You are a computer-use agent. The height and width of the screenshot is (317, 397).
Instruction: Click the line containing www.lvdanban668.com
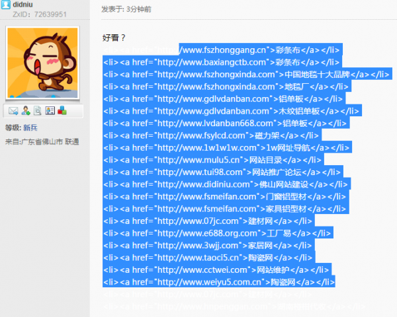225,123
